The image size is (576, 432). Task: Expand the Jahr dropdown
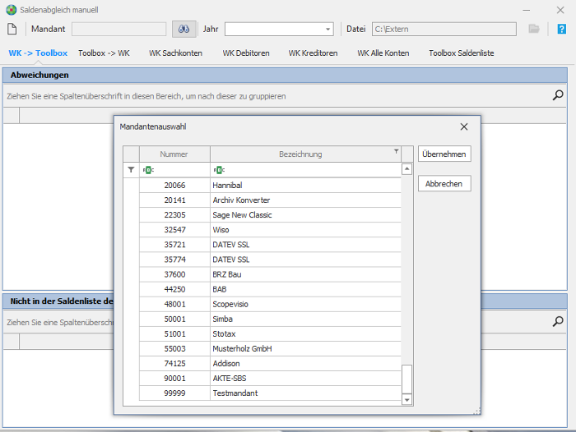pos(327,30)
